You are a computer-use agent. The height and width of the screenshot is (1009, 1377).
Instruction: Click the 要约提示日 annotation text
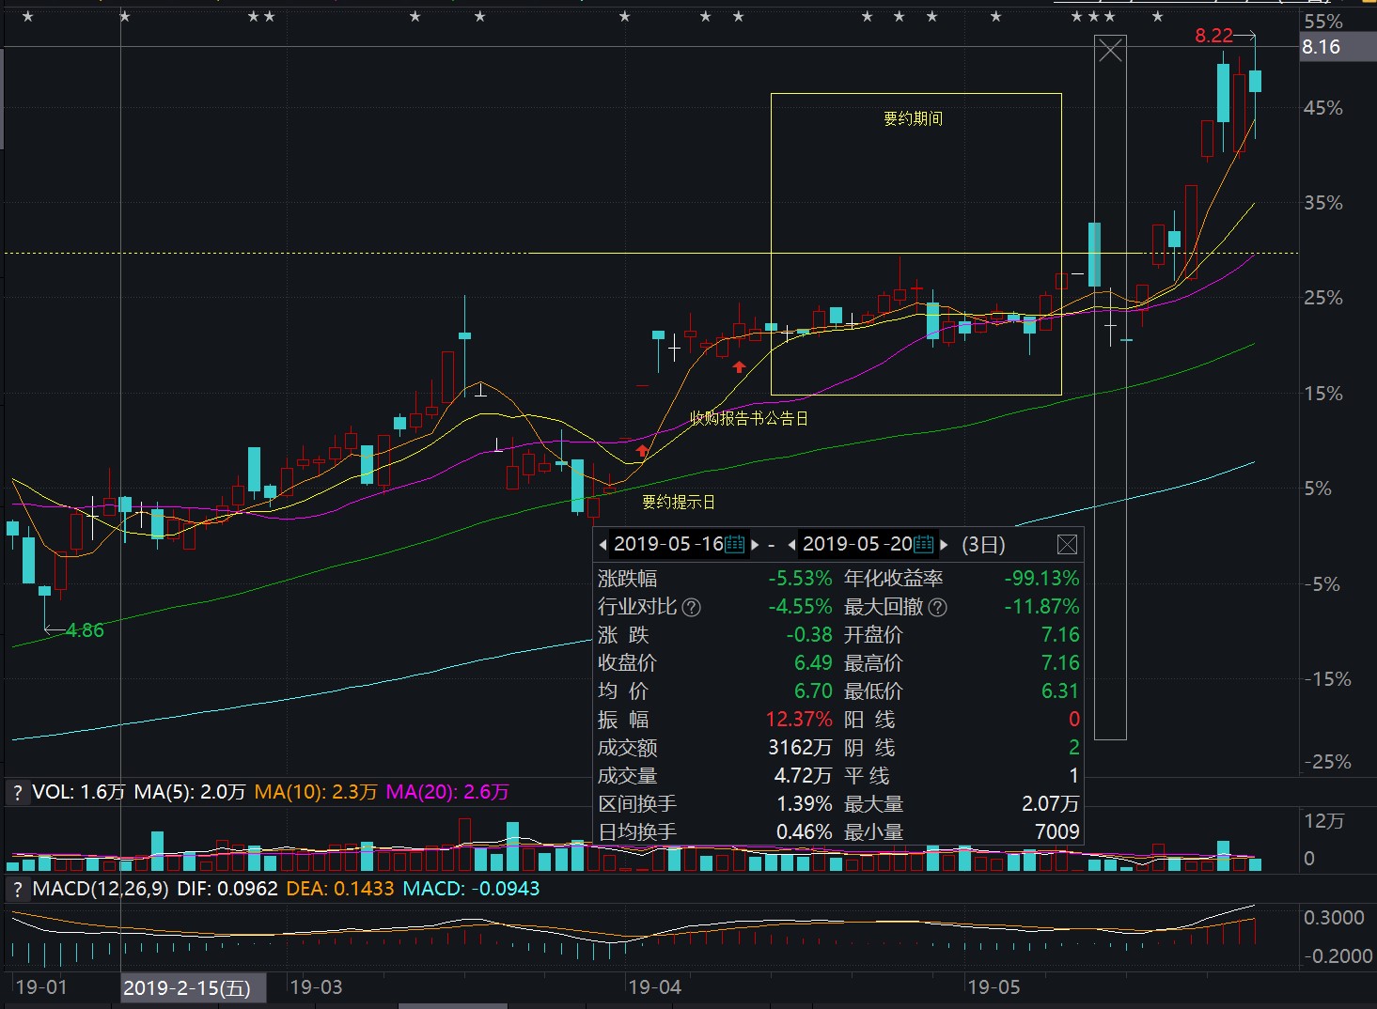678,503
